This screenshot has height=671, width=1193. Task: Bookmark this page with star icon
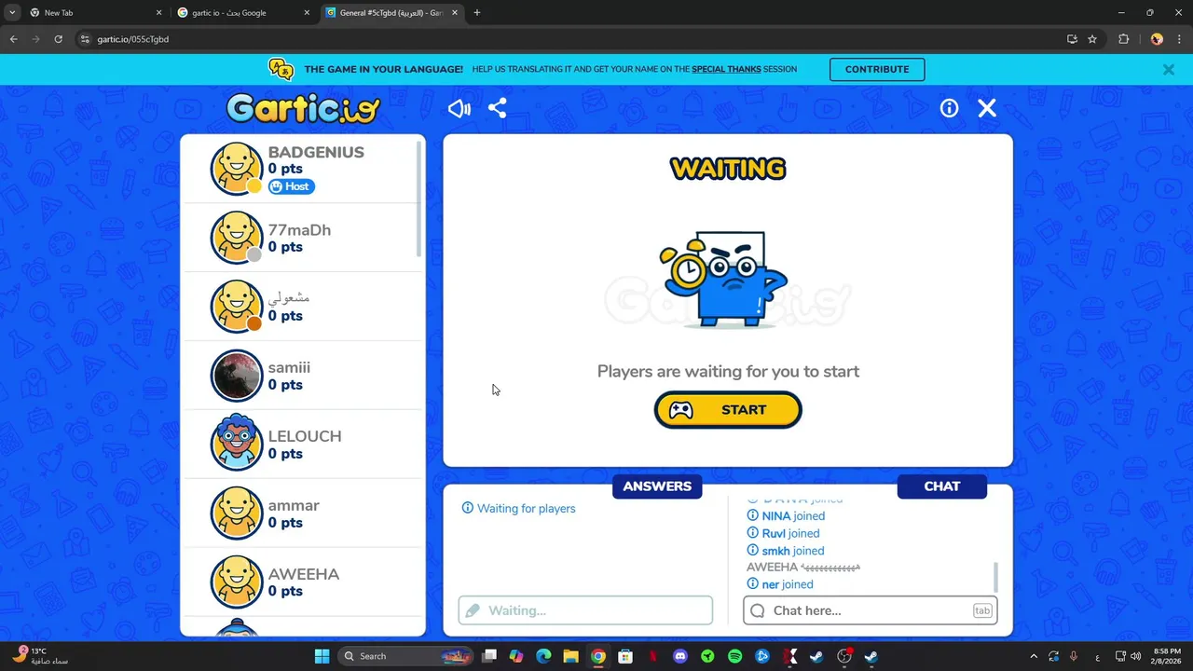[1092, 39]
